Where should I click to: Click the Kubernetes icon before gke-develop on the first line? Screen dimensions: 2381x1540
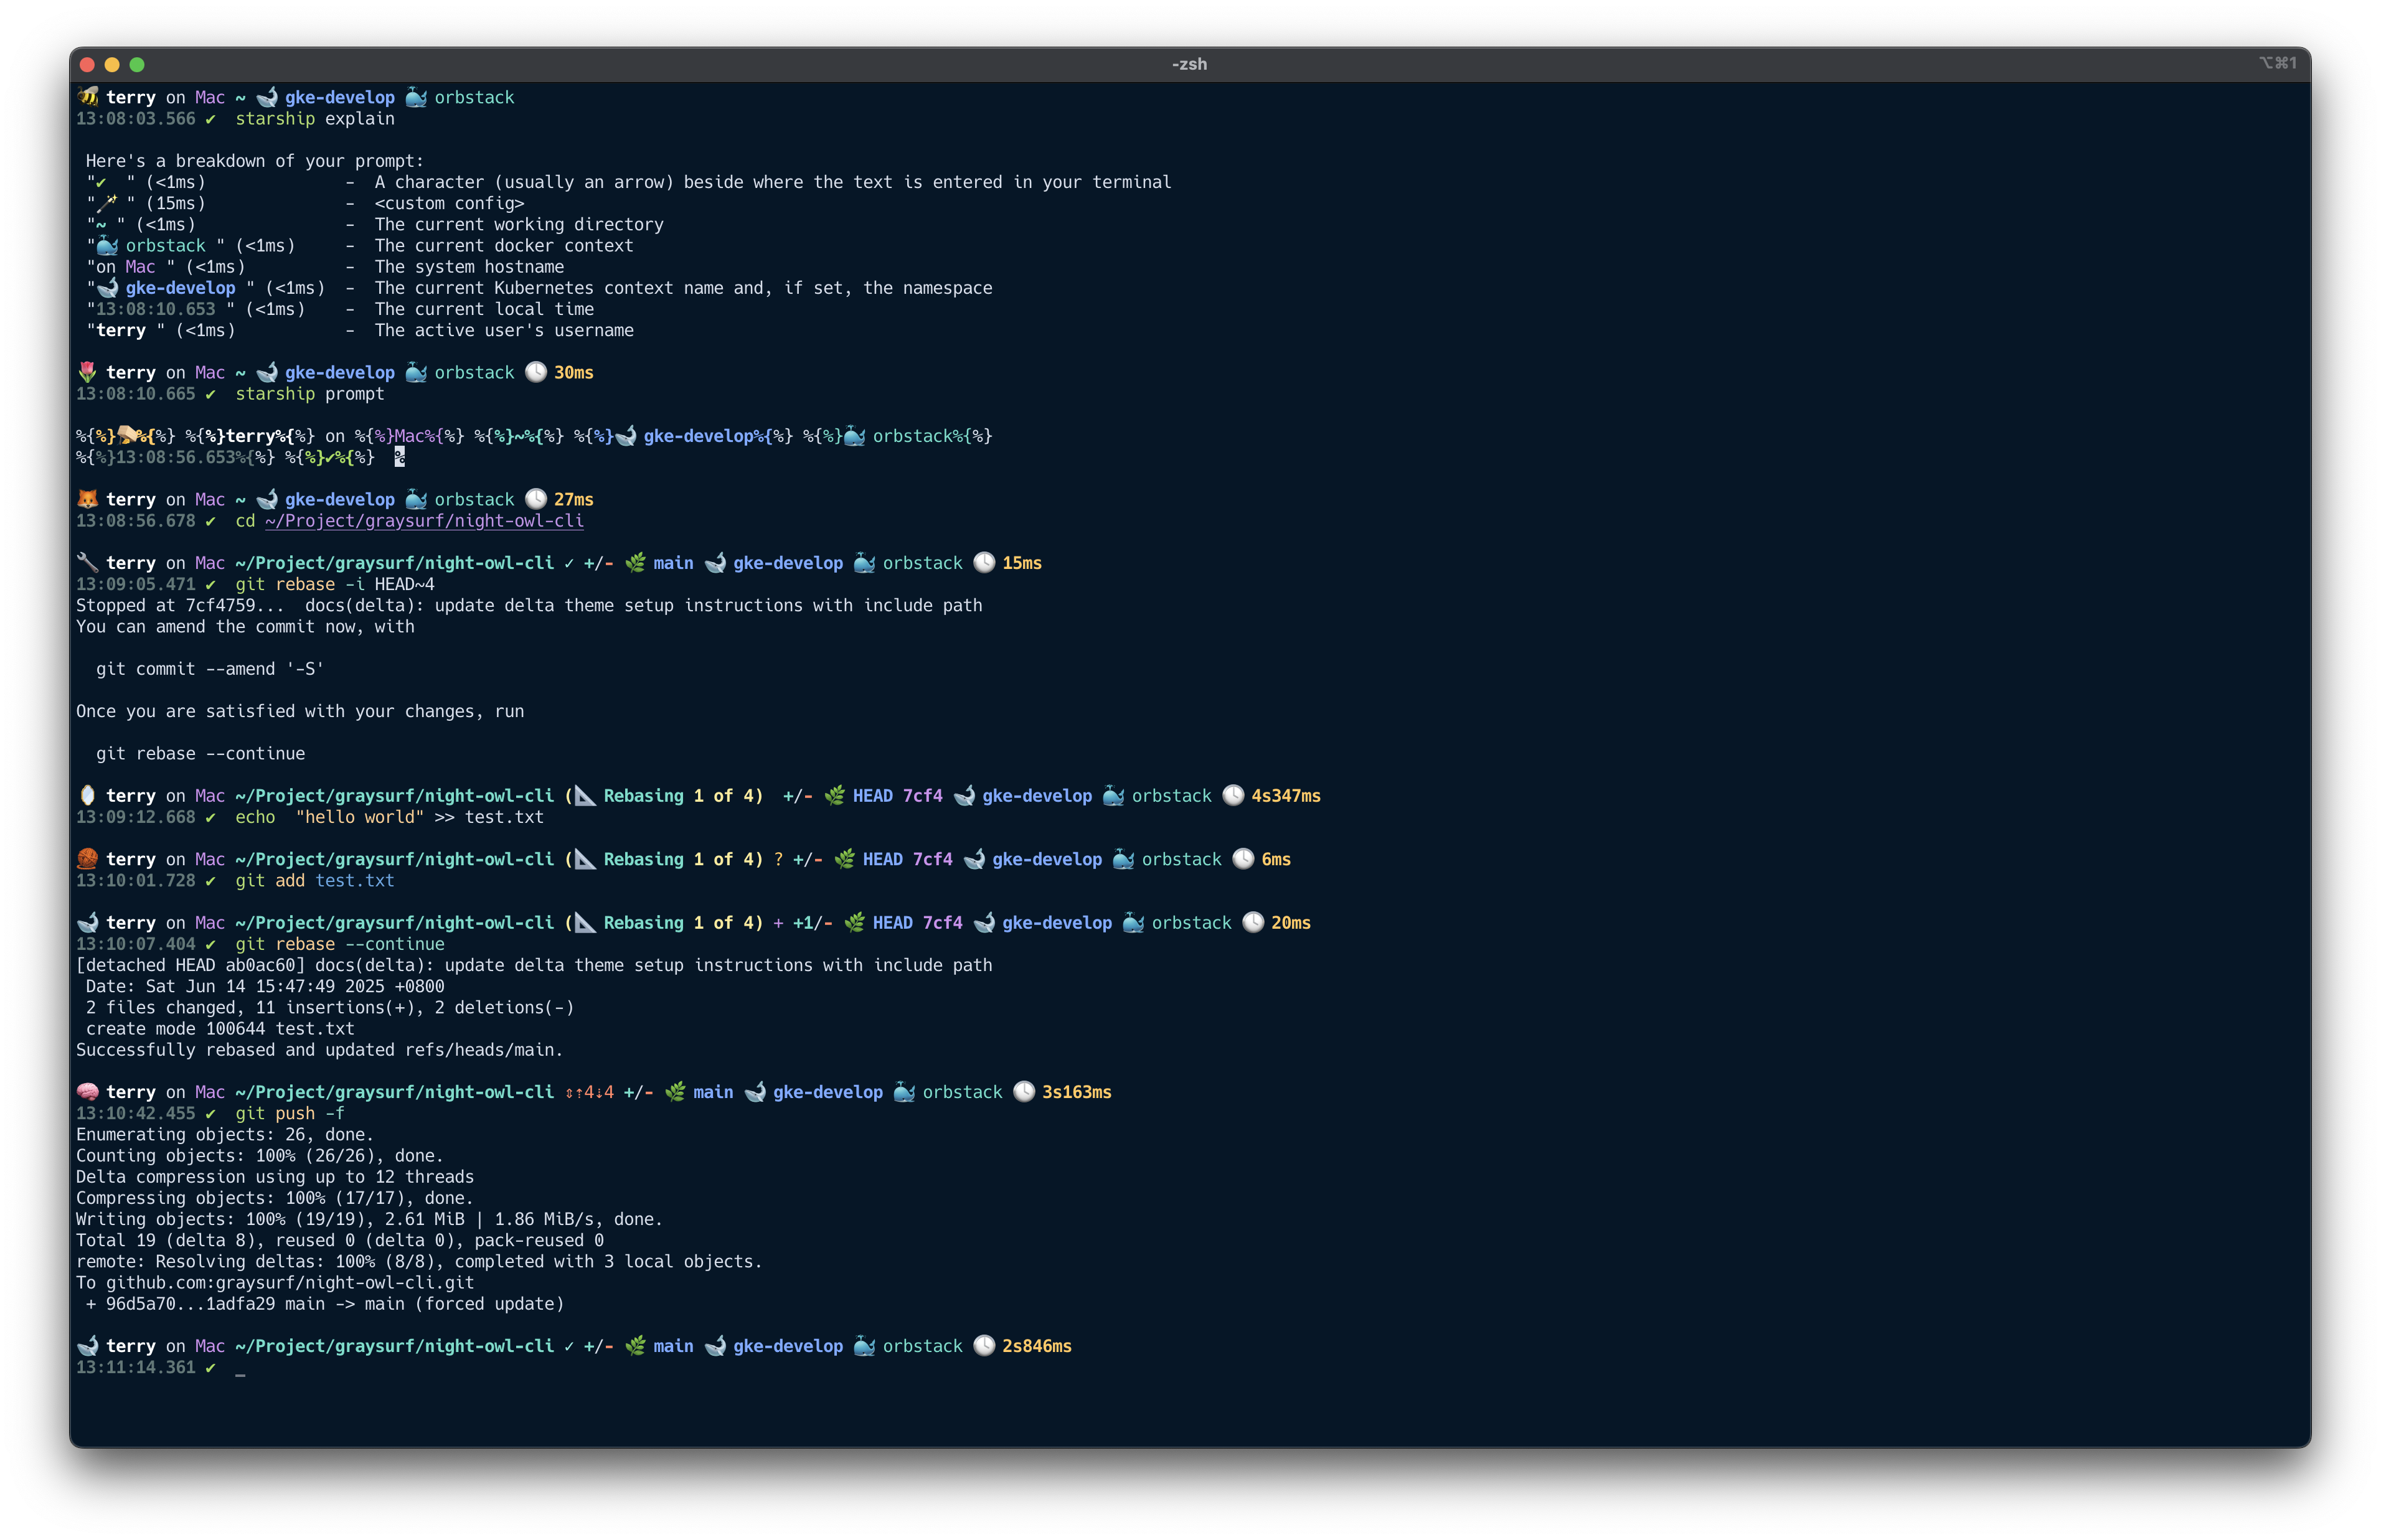coord(267,97)
